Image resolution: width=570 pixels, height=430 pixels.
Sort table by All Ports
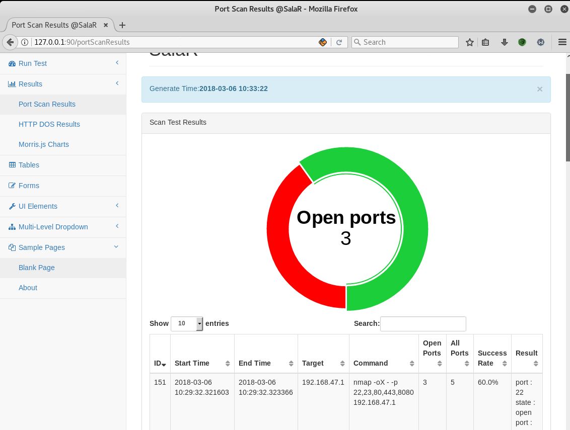tap(460, 354)
